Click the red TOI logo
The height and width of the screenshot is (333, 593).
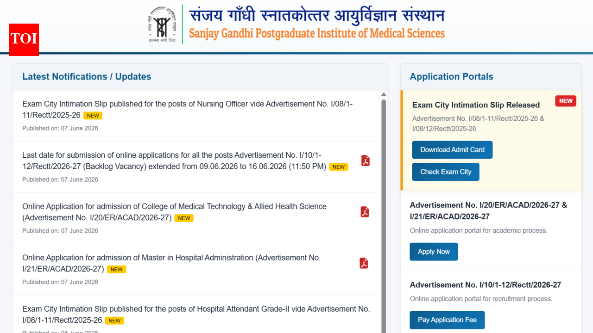click(24, 40)
